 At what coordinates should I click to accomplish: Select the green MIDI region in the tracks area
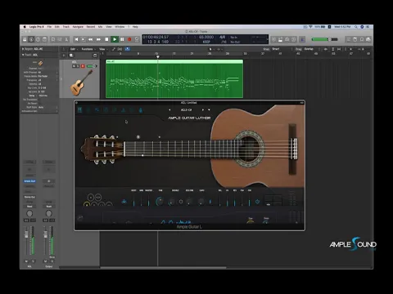pos(174,78)
